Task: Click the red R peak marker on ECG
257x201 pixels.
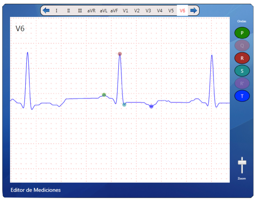Action: pos(120,54)
